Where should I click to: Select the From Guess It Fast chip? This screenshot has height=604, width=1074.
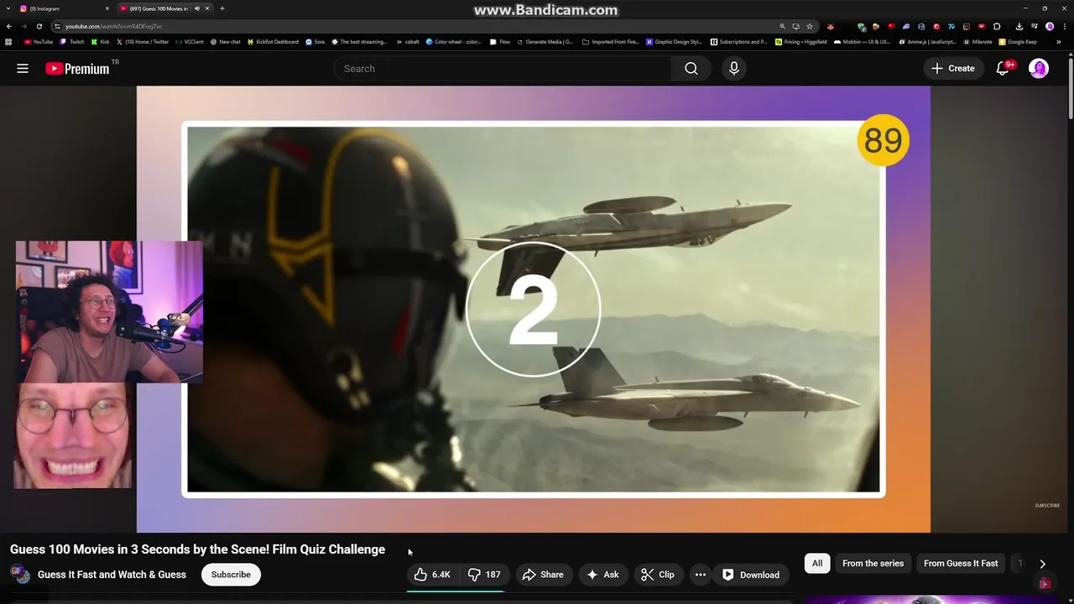(x=961, y=564)
